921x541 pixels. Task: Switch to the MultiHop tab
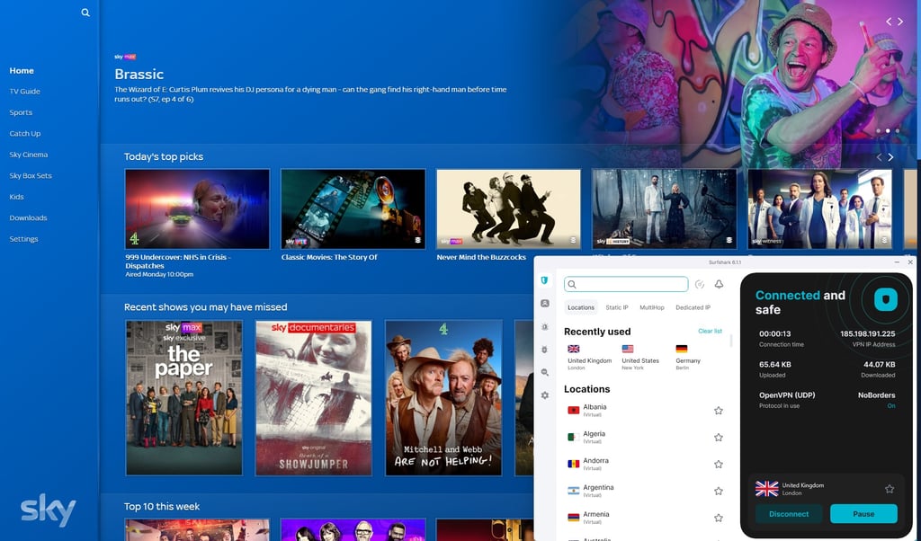(x=652, y=307)
